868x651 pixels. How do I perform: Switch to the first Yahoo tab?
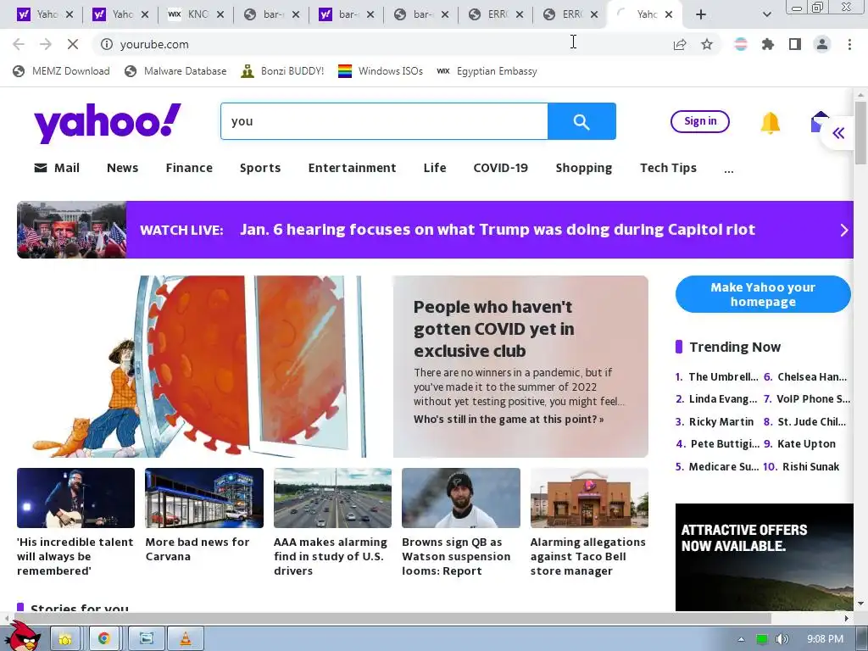[46, 14]
